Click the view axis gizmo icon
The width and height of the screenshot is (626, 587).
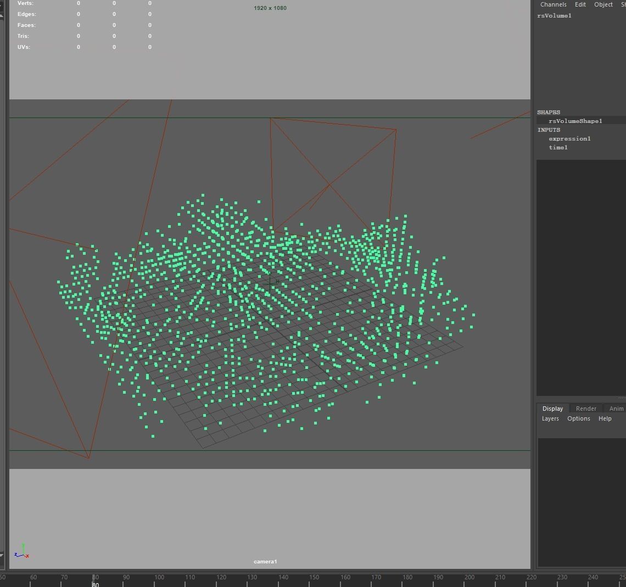pos(22,551)
